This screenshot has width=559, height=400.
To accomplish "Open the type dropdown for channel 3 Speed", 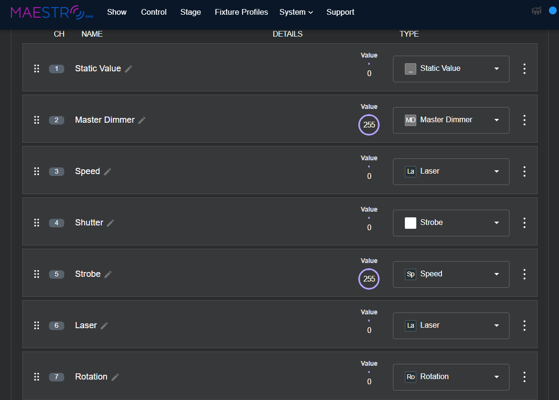I will click(x=451, y=172).
